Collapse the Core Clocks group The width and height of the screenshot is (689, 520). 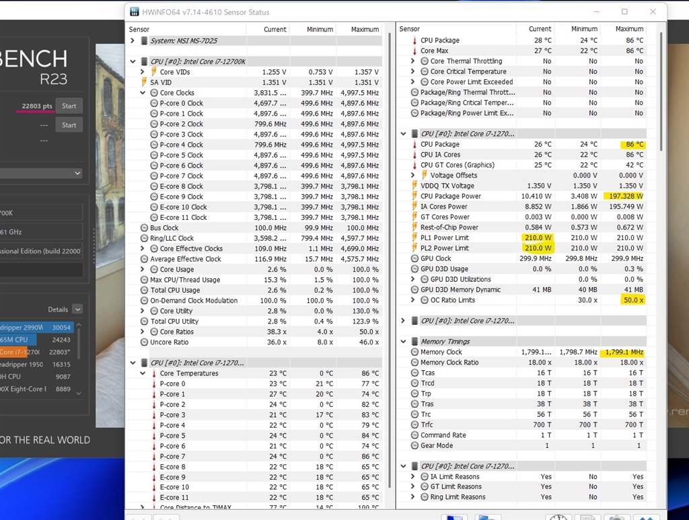pos(143,93)
